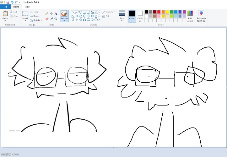Switch to the View tab
Image resolution: width=227 pixels, height=157 pixels.
[27, 7]
